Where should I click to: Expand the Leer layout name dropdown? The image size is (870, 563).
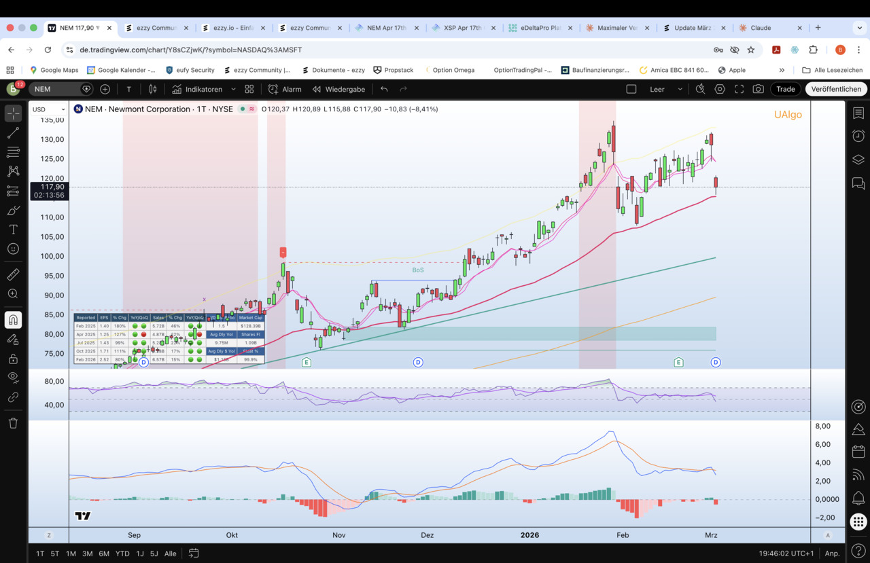[680, 89]
